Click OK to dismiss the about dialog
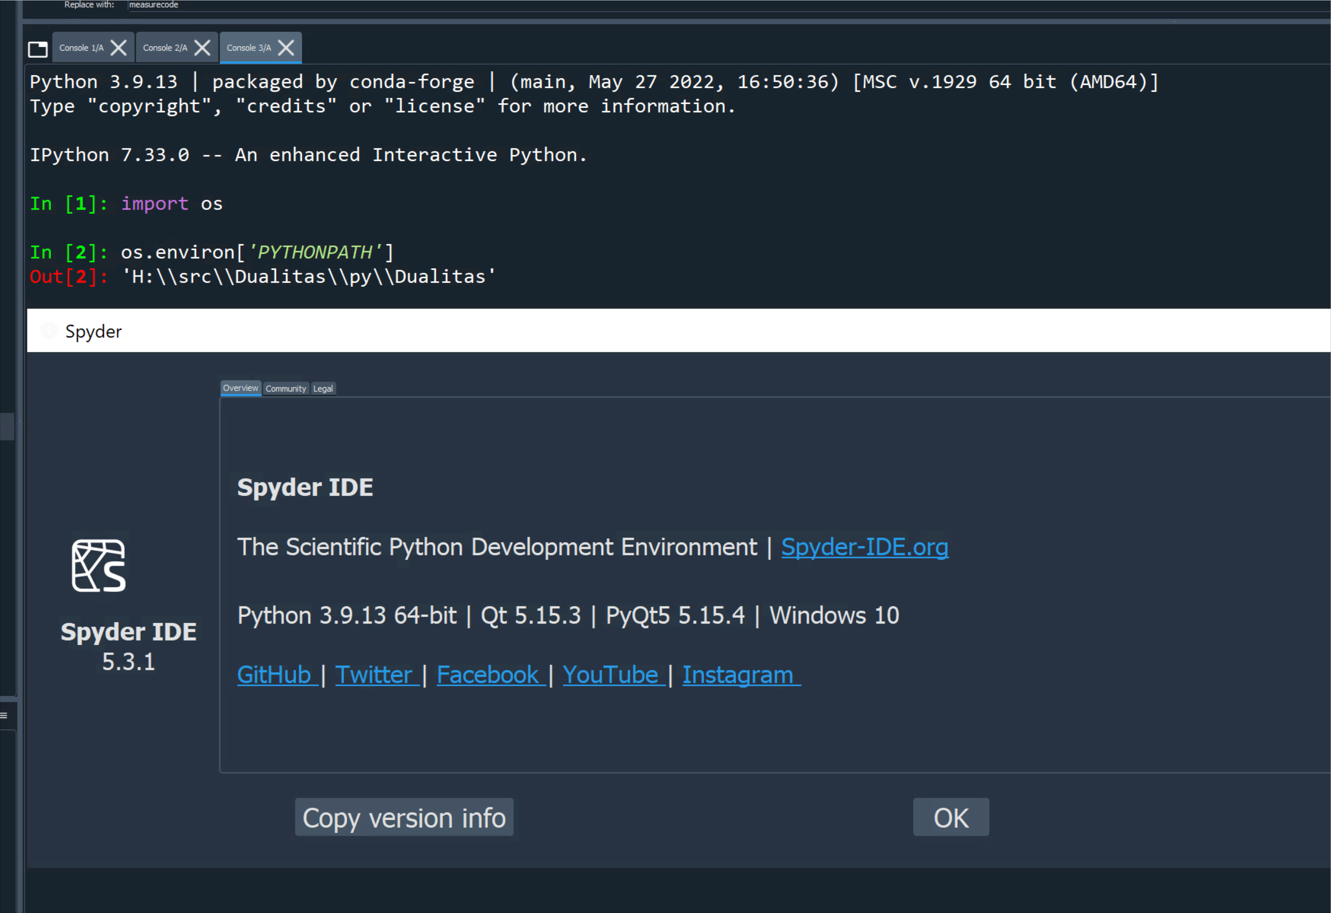The width and height of the screenshot is (1331, 913). (950, 818)
